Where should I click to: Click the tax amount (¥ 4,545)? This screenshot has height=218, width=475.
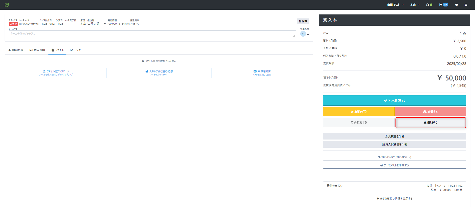click(x=458, y=86)
